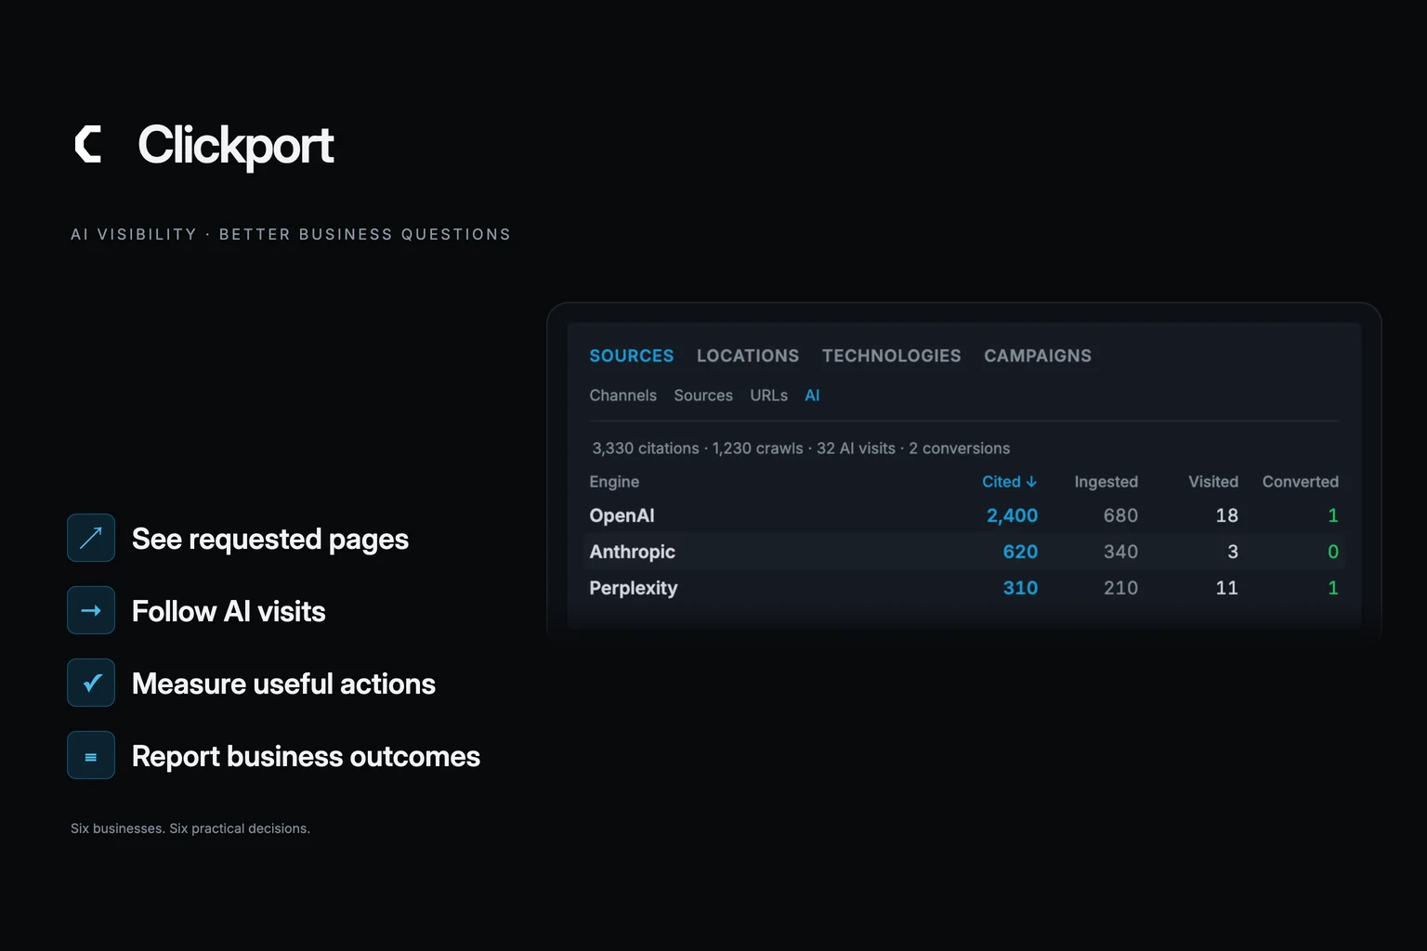Open the TECHNOLOGIES tab
The image size is (1427, 951).
coord(892,356)
